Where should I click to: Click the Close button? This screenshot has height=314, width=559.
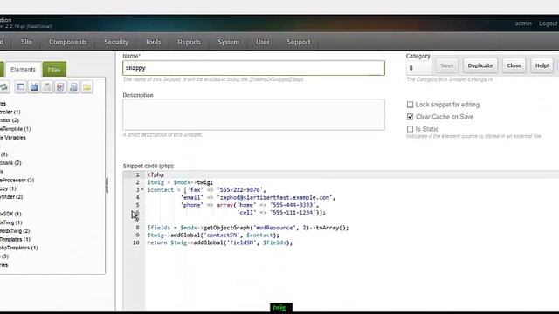(514, 65)
